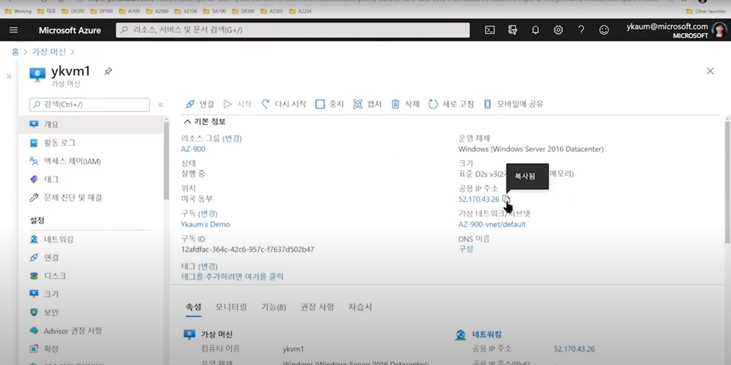Copy the public IP 52.170.43.26 with the copy icon
The height and width of the screenshot is (365, 731).
tap(506, 199)
